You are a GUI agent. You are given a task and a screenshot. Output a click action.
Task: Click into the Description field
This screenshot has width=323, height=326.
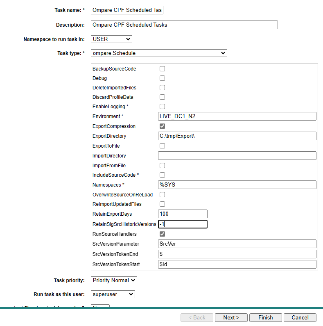coord(184,25)
